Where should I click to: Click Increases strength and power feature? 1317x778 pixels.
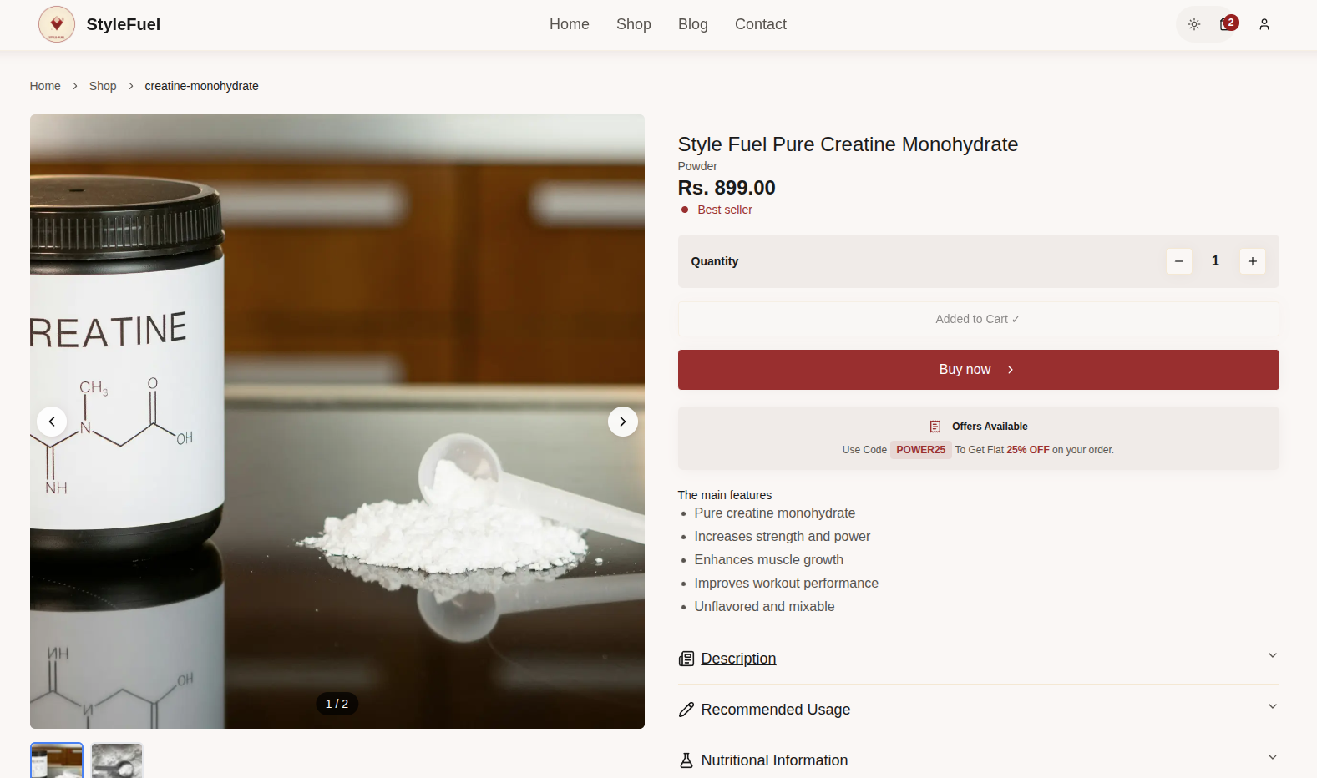pyautogui.click(x=783, y=537)
